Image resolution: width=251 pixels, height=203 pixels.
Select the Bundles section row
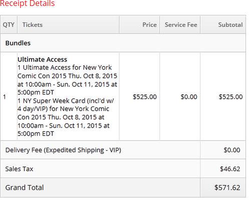click(x=123, y=43)
